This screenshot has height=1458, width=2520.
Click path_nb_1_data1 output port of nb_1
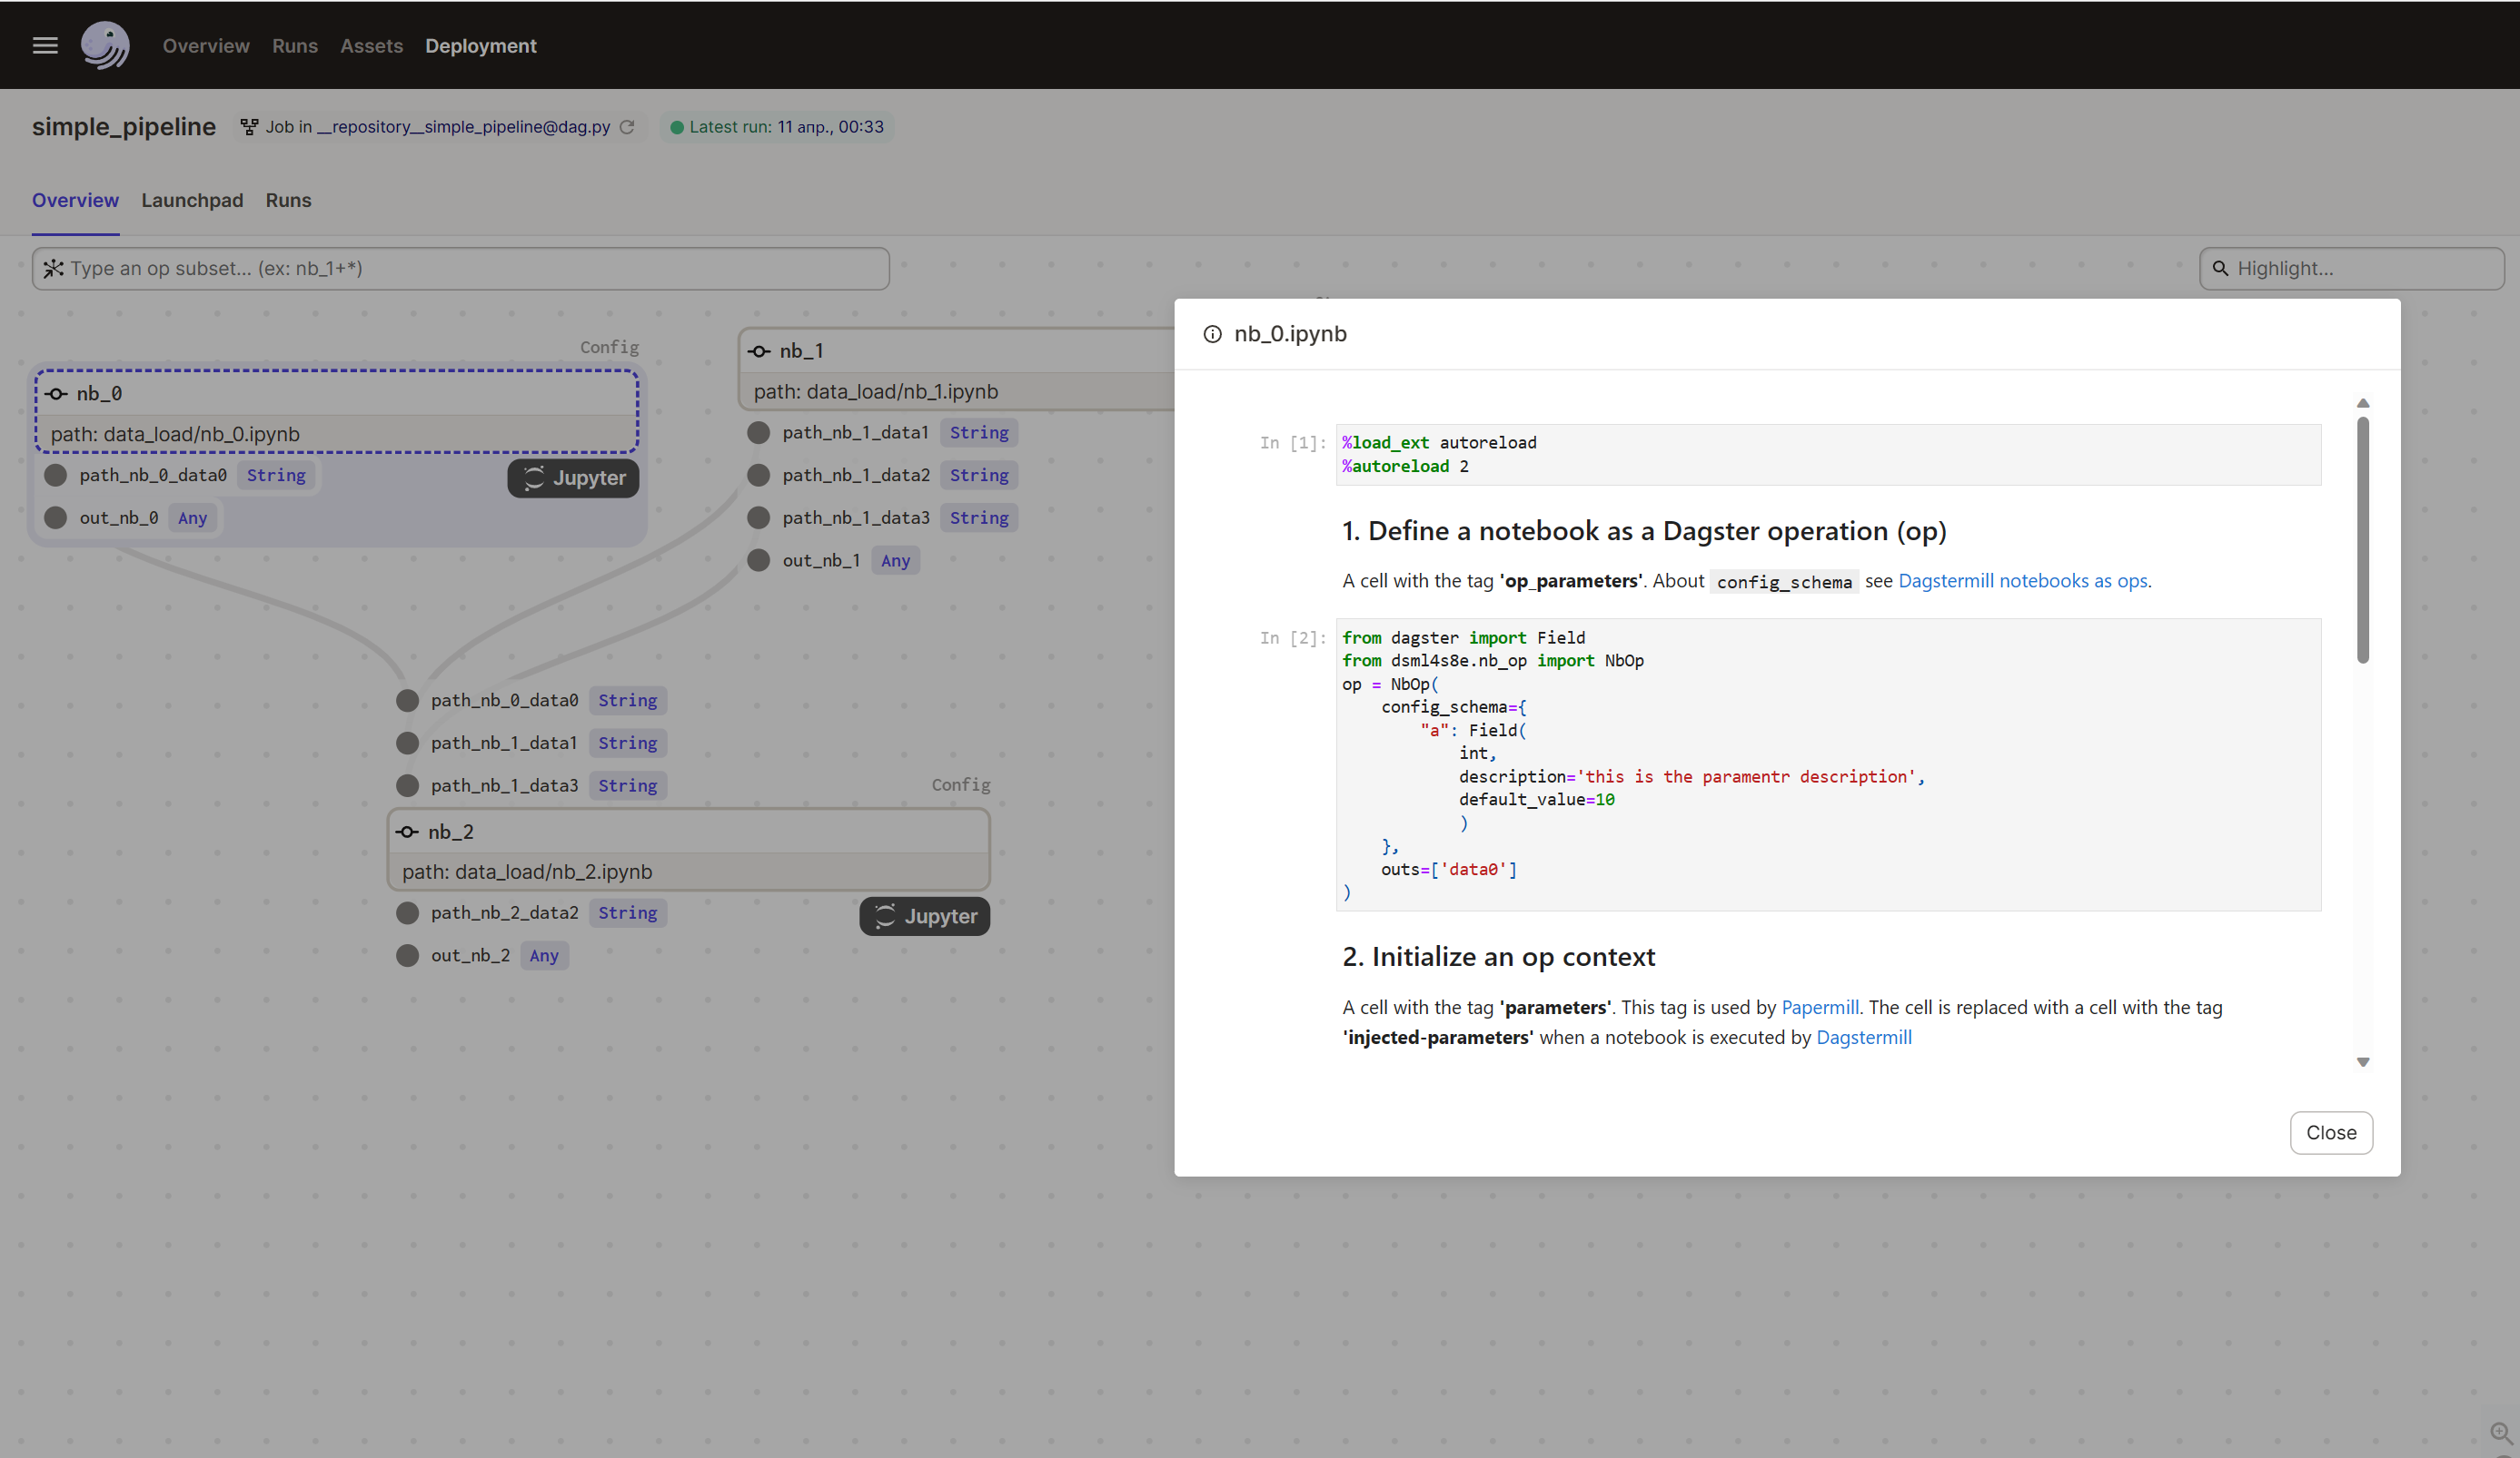click(x=759, y=433)
